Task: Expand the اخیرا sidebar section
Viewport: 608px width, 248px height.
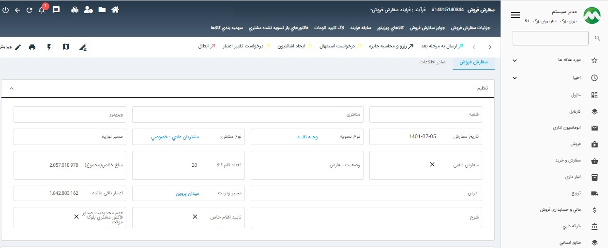Action: [x=515, y=78]
